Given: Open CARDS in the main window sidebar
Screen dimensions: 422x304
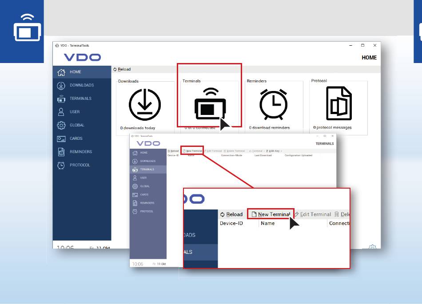Looking at the screenshot, I should pos(82,138).
